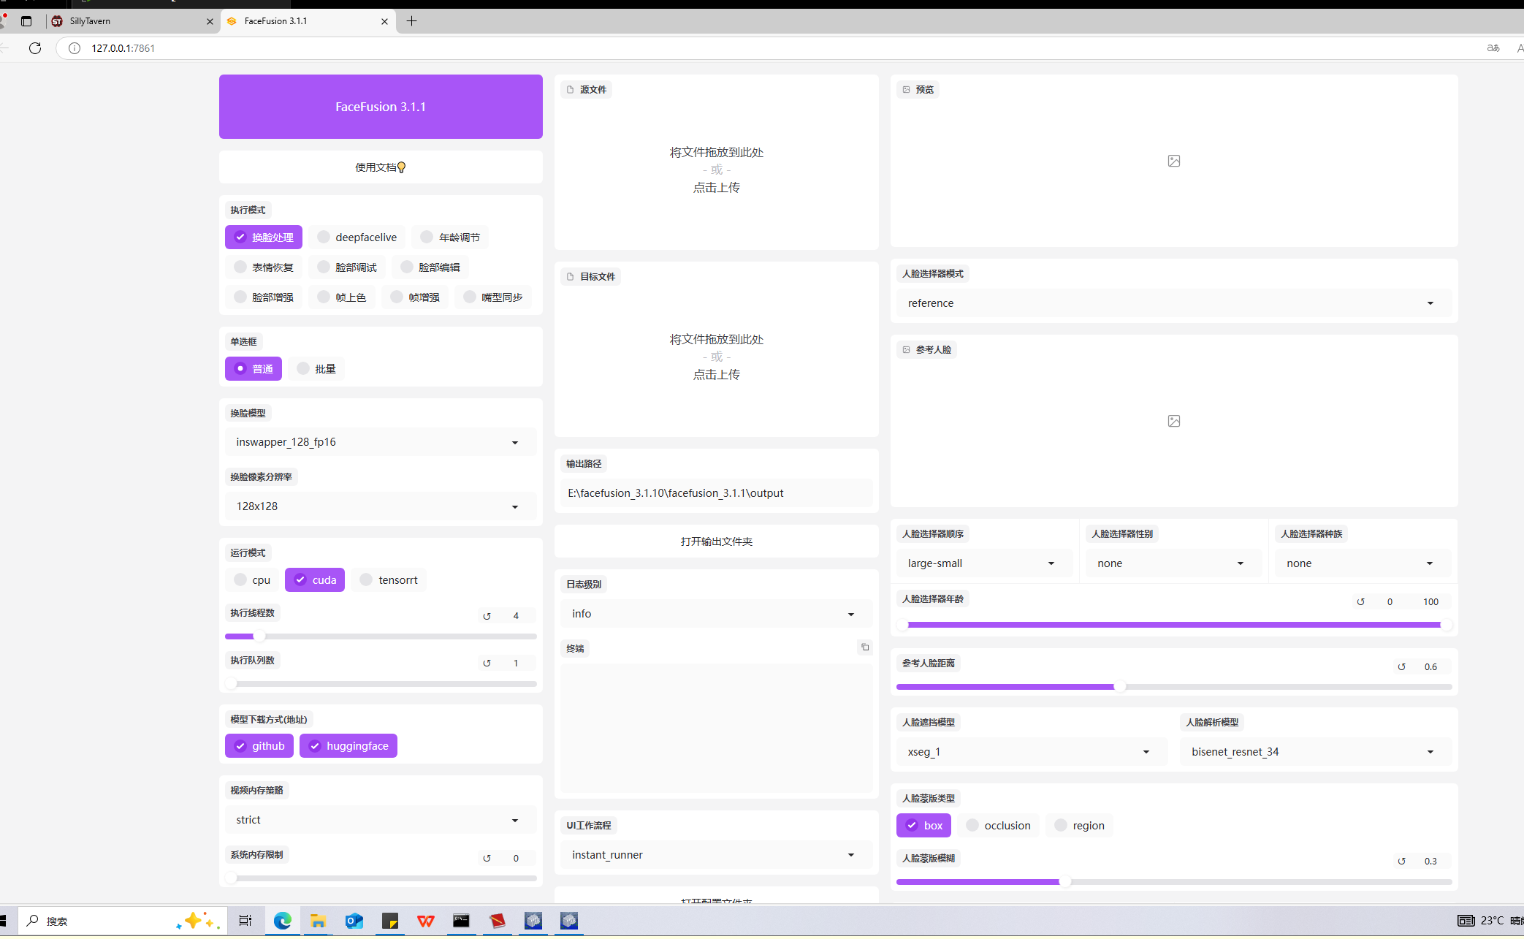The image size is (1524, 939).
Task: Uncheck the huggingface download source
Action: 348,746
